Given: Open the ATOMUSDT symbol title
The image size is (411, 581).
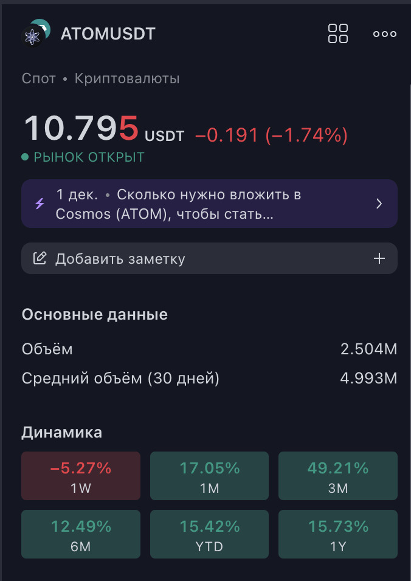Looking at the screenshot, I should click(x=108, y=34).
